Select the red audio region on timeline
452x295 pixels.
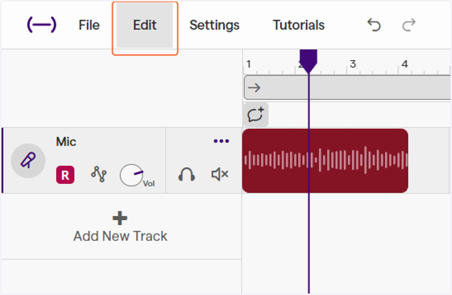pos(325,160)
